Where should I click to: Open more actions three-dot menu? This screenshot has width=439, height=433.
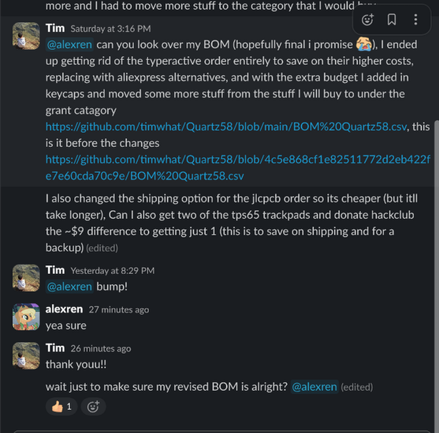coord(415,20)
